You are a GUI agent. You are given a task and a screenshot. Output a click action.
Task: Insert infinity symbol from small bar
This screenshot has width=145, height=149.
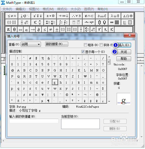[20, 30]
